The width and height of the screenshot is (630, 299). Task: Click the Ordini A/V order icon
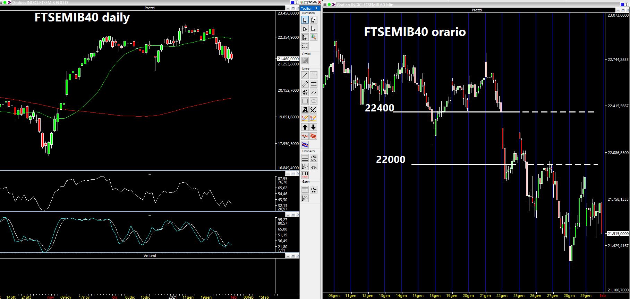coord(305,61)
